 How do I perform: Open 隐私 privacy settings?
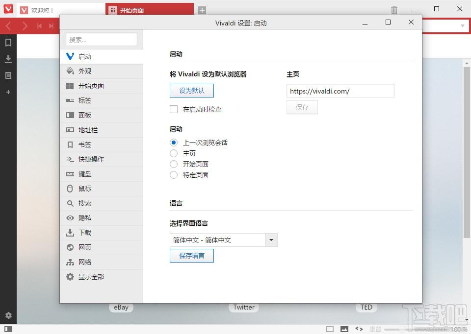pos(102,218)
